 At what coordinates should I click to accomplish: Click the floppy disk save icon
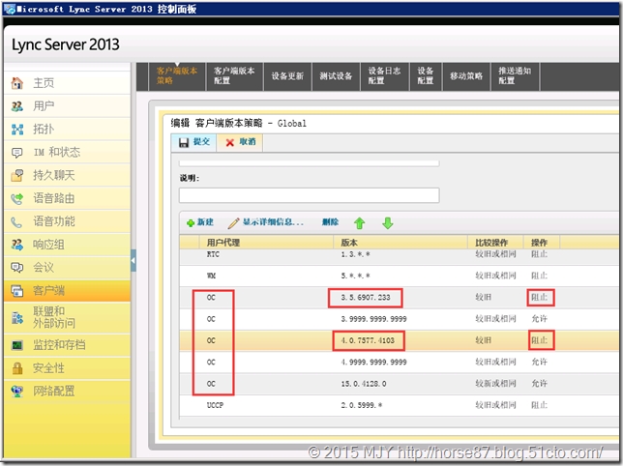coord(184,142)
